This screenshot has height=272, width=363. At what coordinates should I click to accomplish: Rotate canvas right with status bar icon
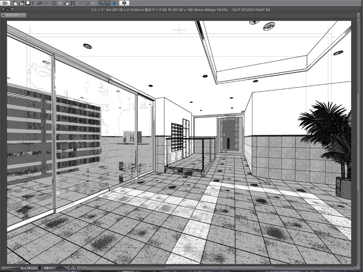pos(75,268)
